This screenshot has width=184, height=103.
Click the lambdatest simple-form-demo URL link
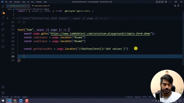coord(100,33)
